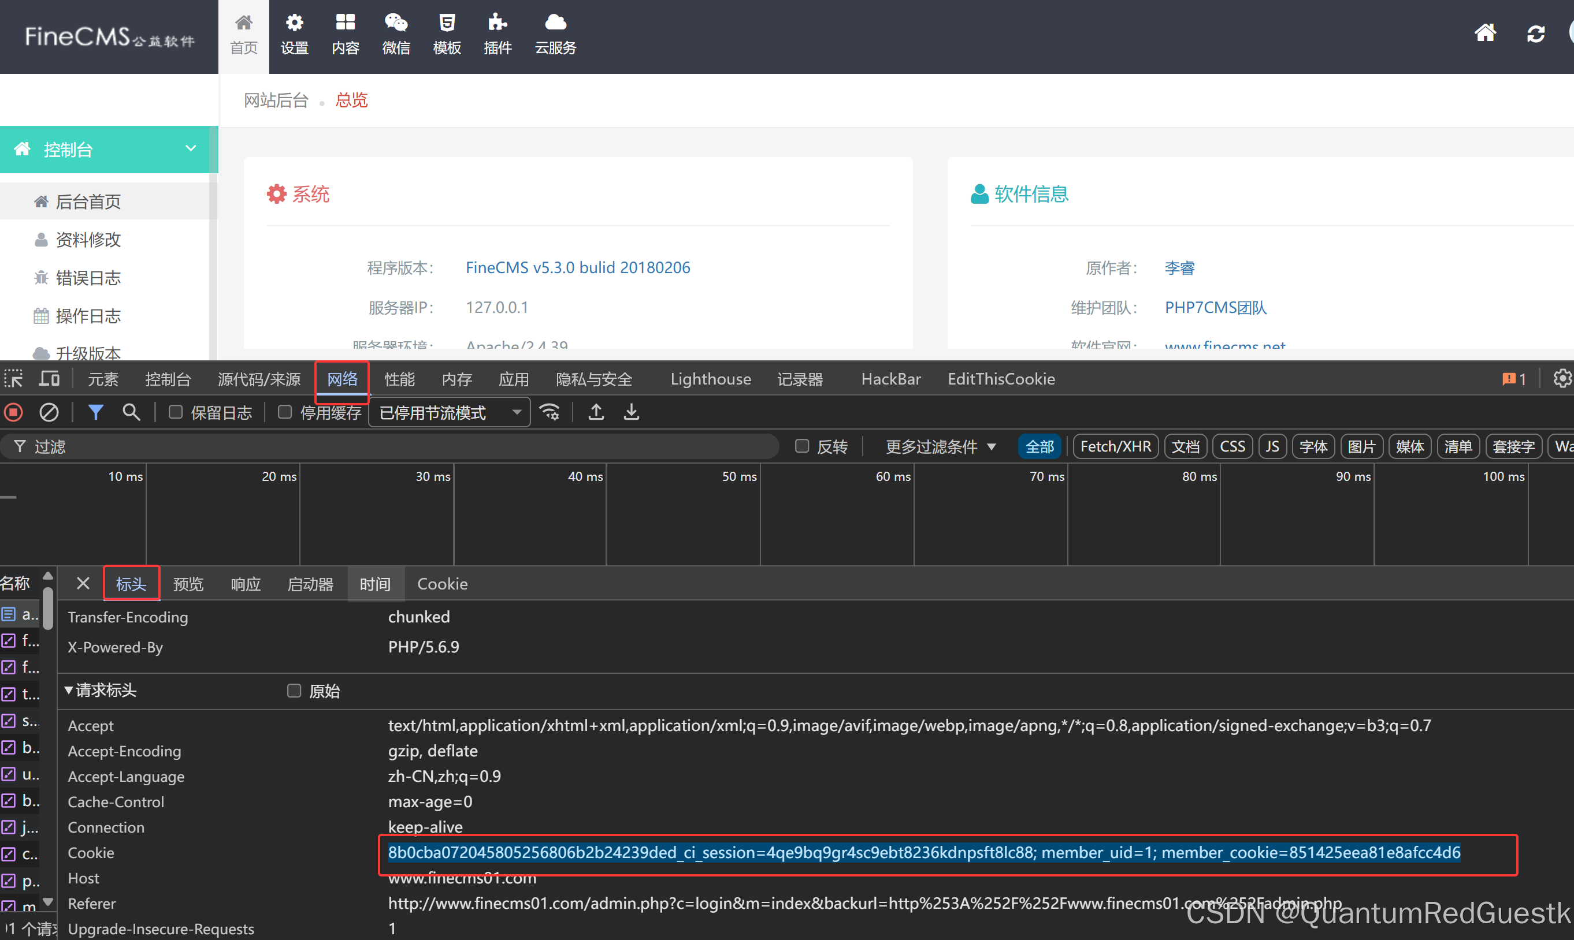Check the 原始 raw headers checkbox
The height and width of the screenshot is (940, 1574).
pyautogui.click(x=294, y=691)
